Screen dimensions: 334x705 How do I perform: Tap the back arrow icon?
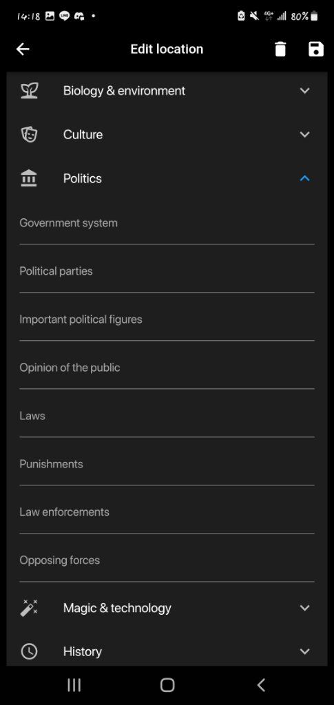[x=23, y=49]
